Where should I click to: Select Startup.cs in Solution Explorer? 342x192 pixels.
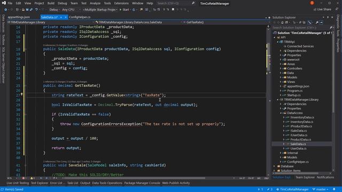tap(294, 95)
